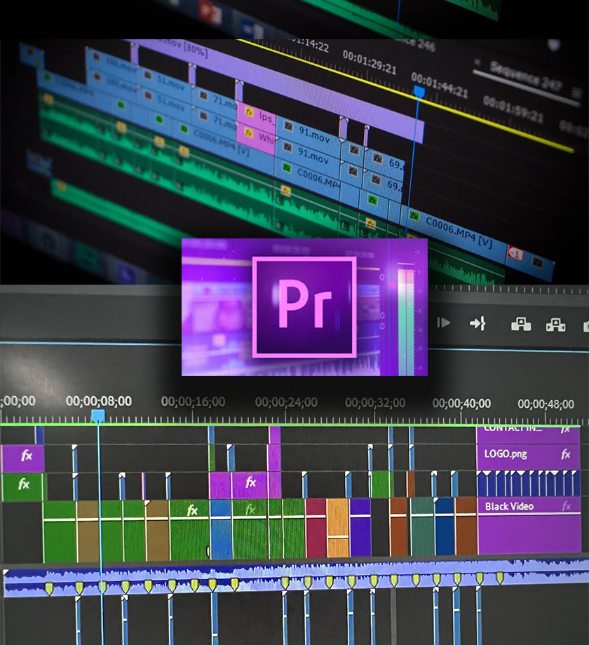Image resolution: width=589 pixels, height=645 pixels.
Task: Click the Extract icon in the toolbar
Action: [554, 324]
